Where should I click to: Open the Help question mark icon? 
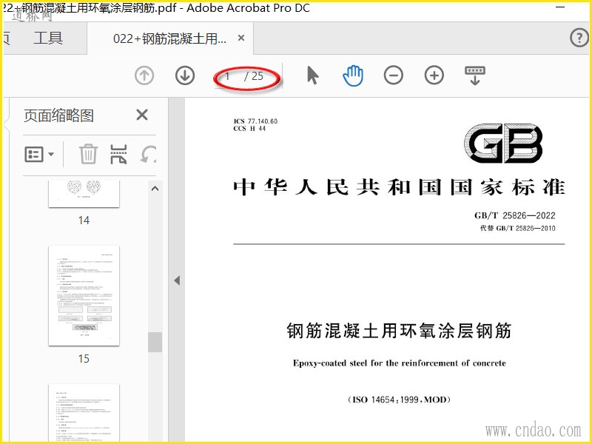coord(579,38)
